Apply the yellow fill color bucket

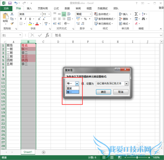30,24
